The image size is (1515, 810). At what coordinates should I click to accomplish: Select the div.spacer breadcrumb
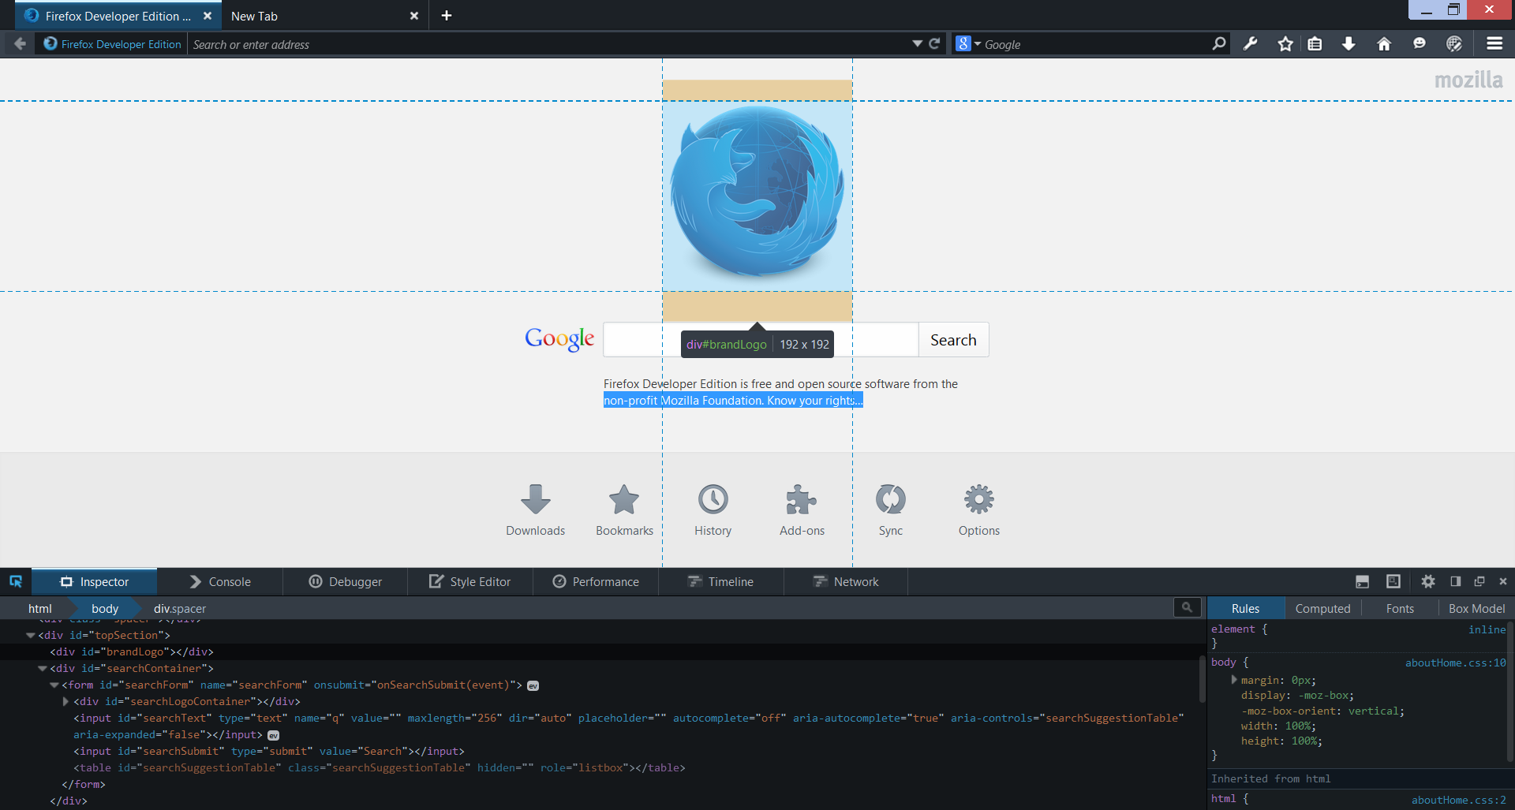click(180, 609)
